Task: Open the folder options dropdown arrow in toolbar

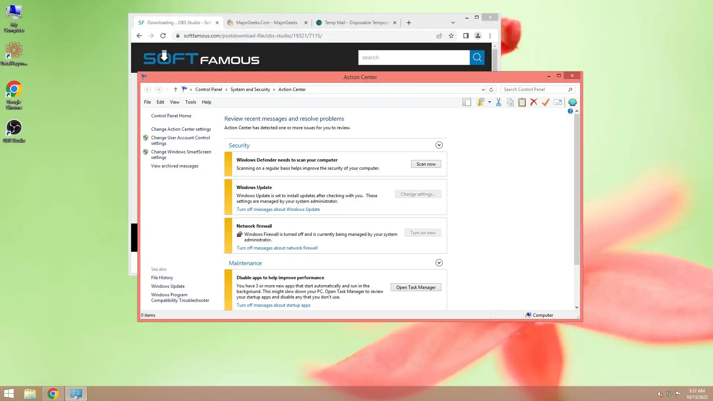Action: point(489,102)
